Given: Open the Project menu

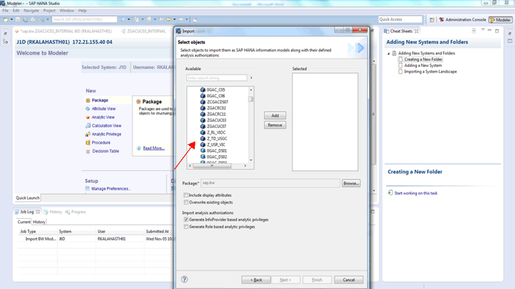Looking at the screenshot, I should (49, 10).
